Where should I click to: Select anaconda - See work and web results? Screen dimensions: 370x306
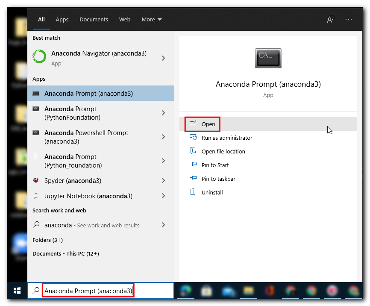click(101, 225)
